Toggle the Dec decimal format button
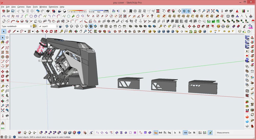 156,133
